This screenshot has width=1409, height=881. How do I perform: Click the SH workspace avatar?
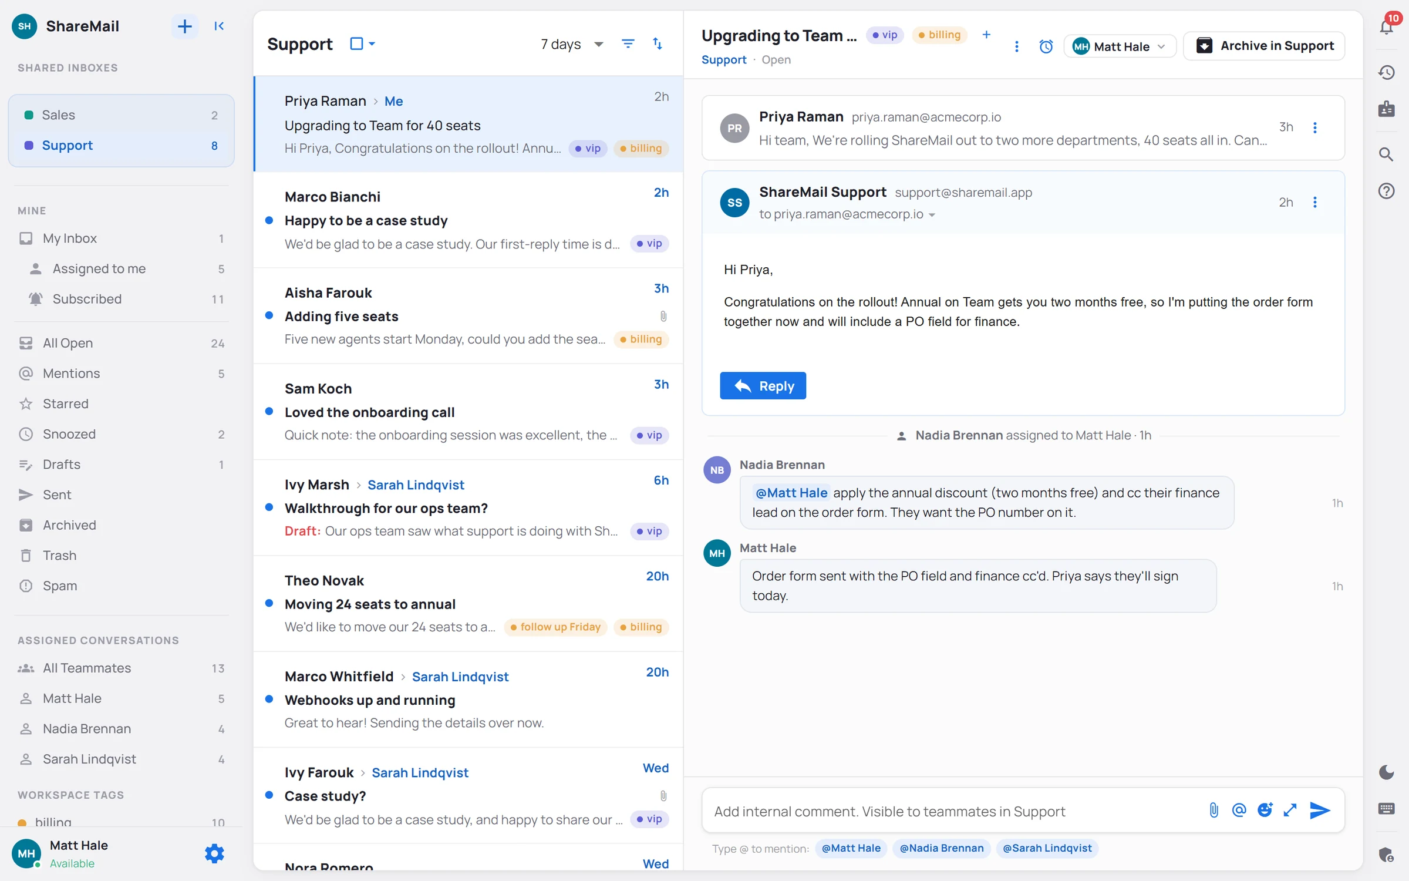25,26
